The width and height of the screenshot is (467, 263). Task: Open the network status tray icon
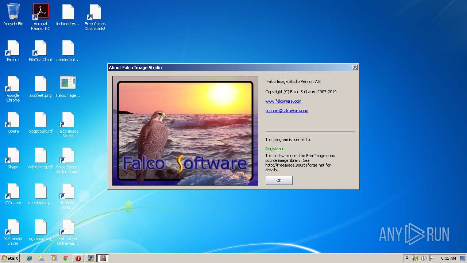click(415, 258)
